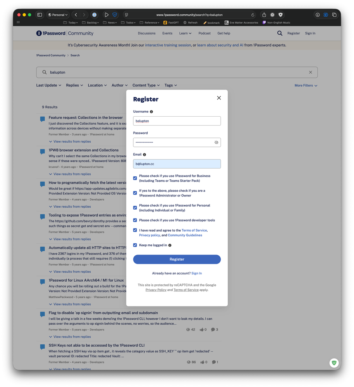Toggle password visibility eye icon
The image size is (354, 387).
pyautogui.click(x=216, y=143)
